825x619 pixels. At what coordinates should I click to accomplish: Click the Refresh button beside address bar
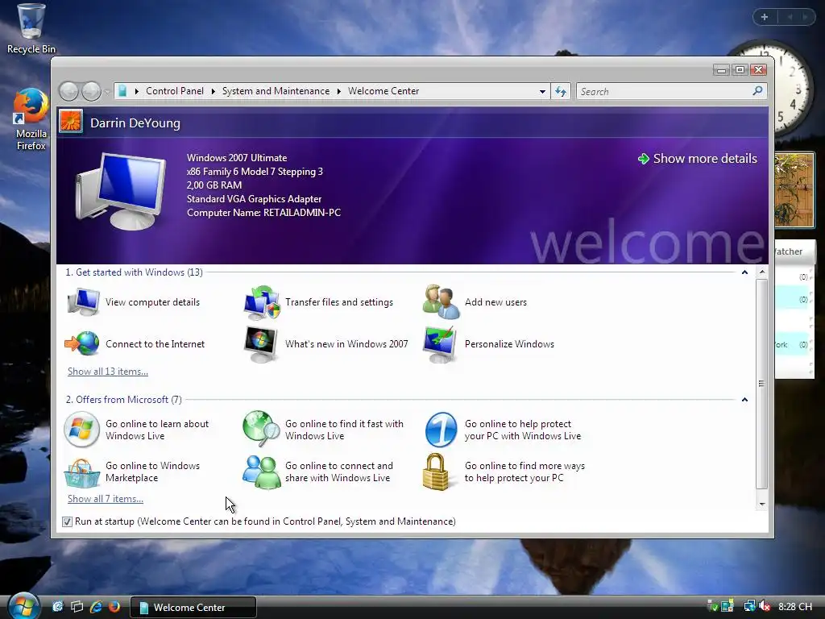561,92
